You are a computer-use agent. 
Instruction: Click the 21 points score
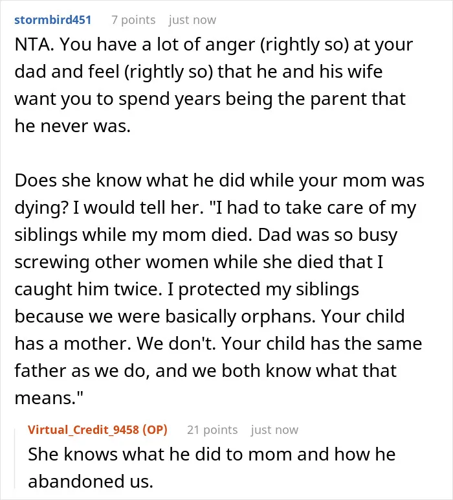(x=212, y=430)
